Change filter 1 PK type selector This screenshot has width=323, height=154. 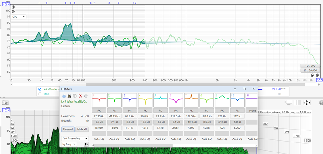coord(99,111)
